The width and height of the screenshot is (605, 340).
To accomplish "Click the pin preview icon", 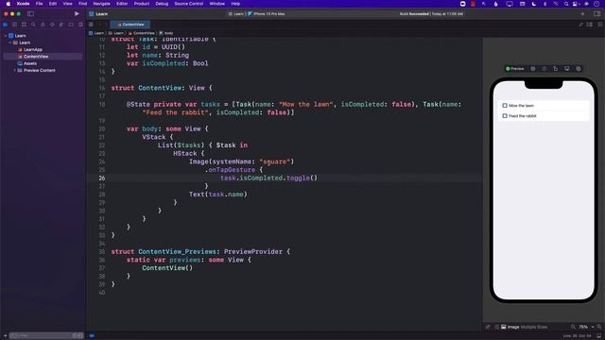I will 488,327.
